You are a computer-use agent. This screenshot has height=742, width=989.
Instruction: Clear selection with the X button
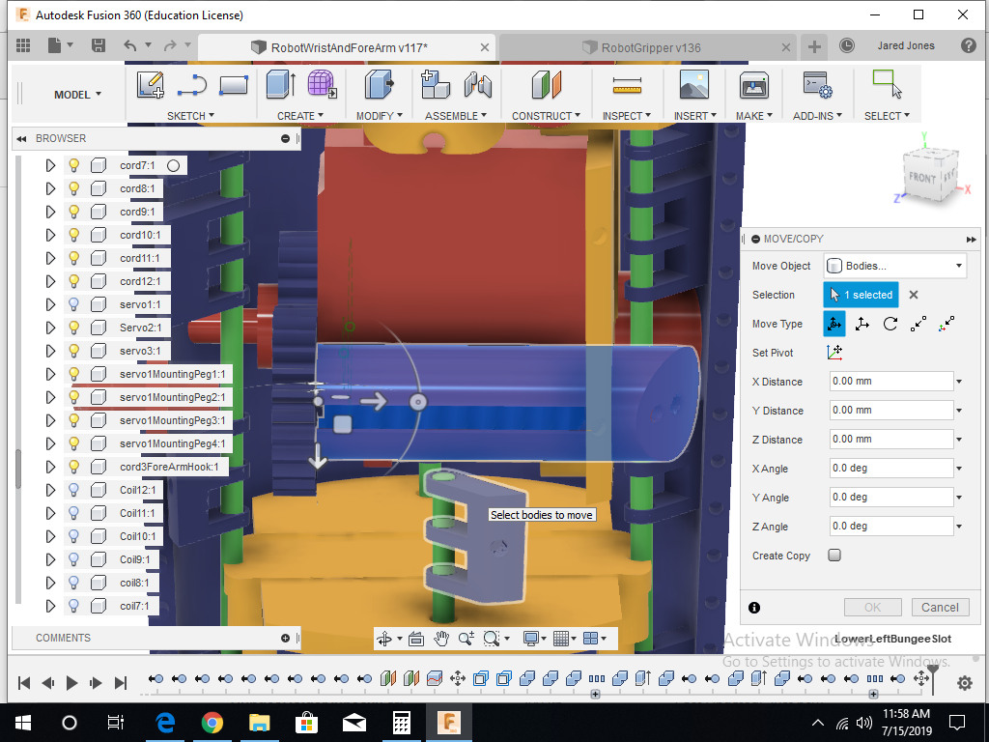[914, 295]
